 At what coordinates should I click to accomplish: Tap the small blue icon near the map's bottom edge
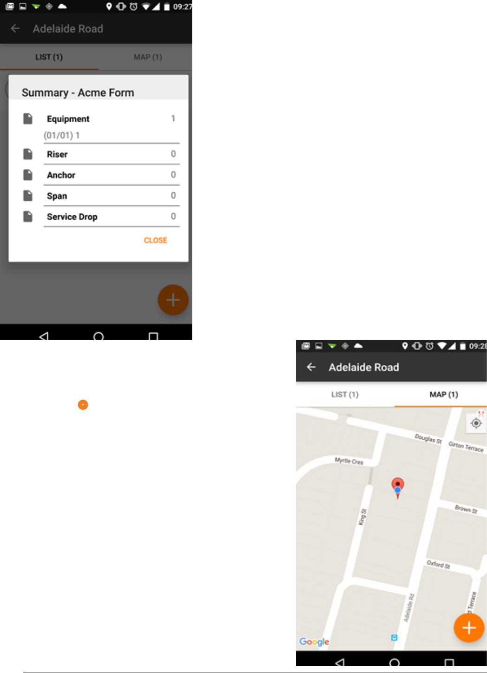(394, 638)
